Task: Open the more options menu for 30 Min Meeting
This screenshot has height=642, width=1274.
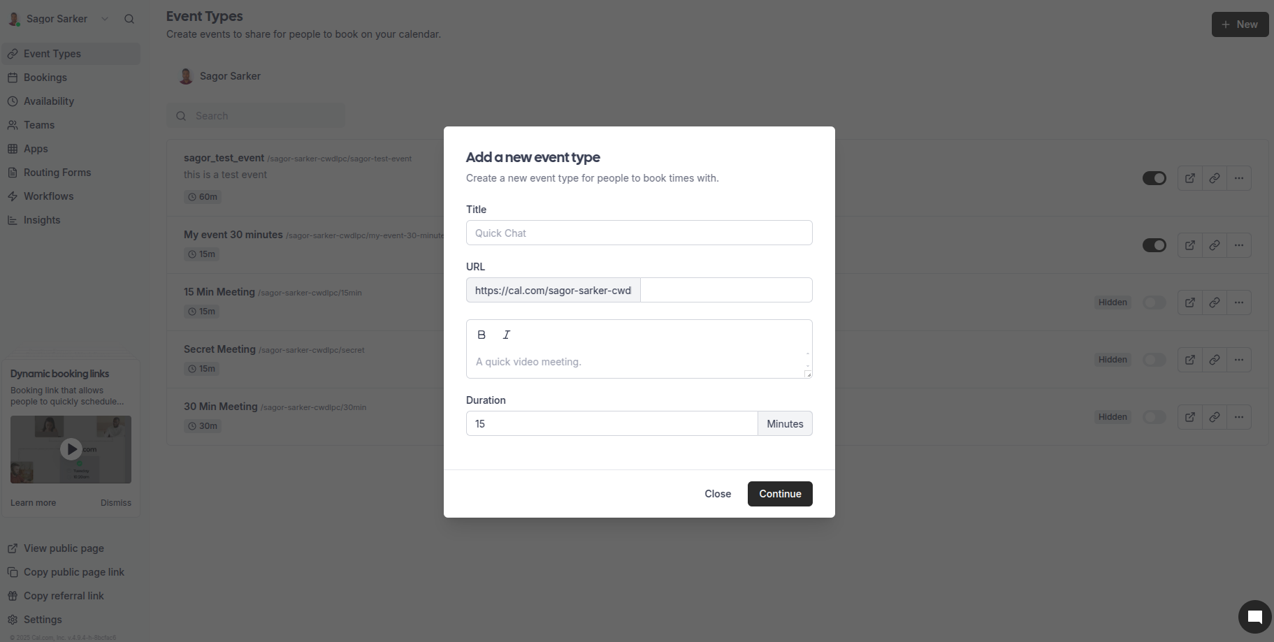Action: pyautogui.click(x=1238, y=417)
